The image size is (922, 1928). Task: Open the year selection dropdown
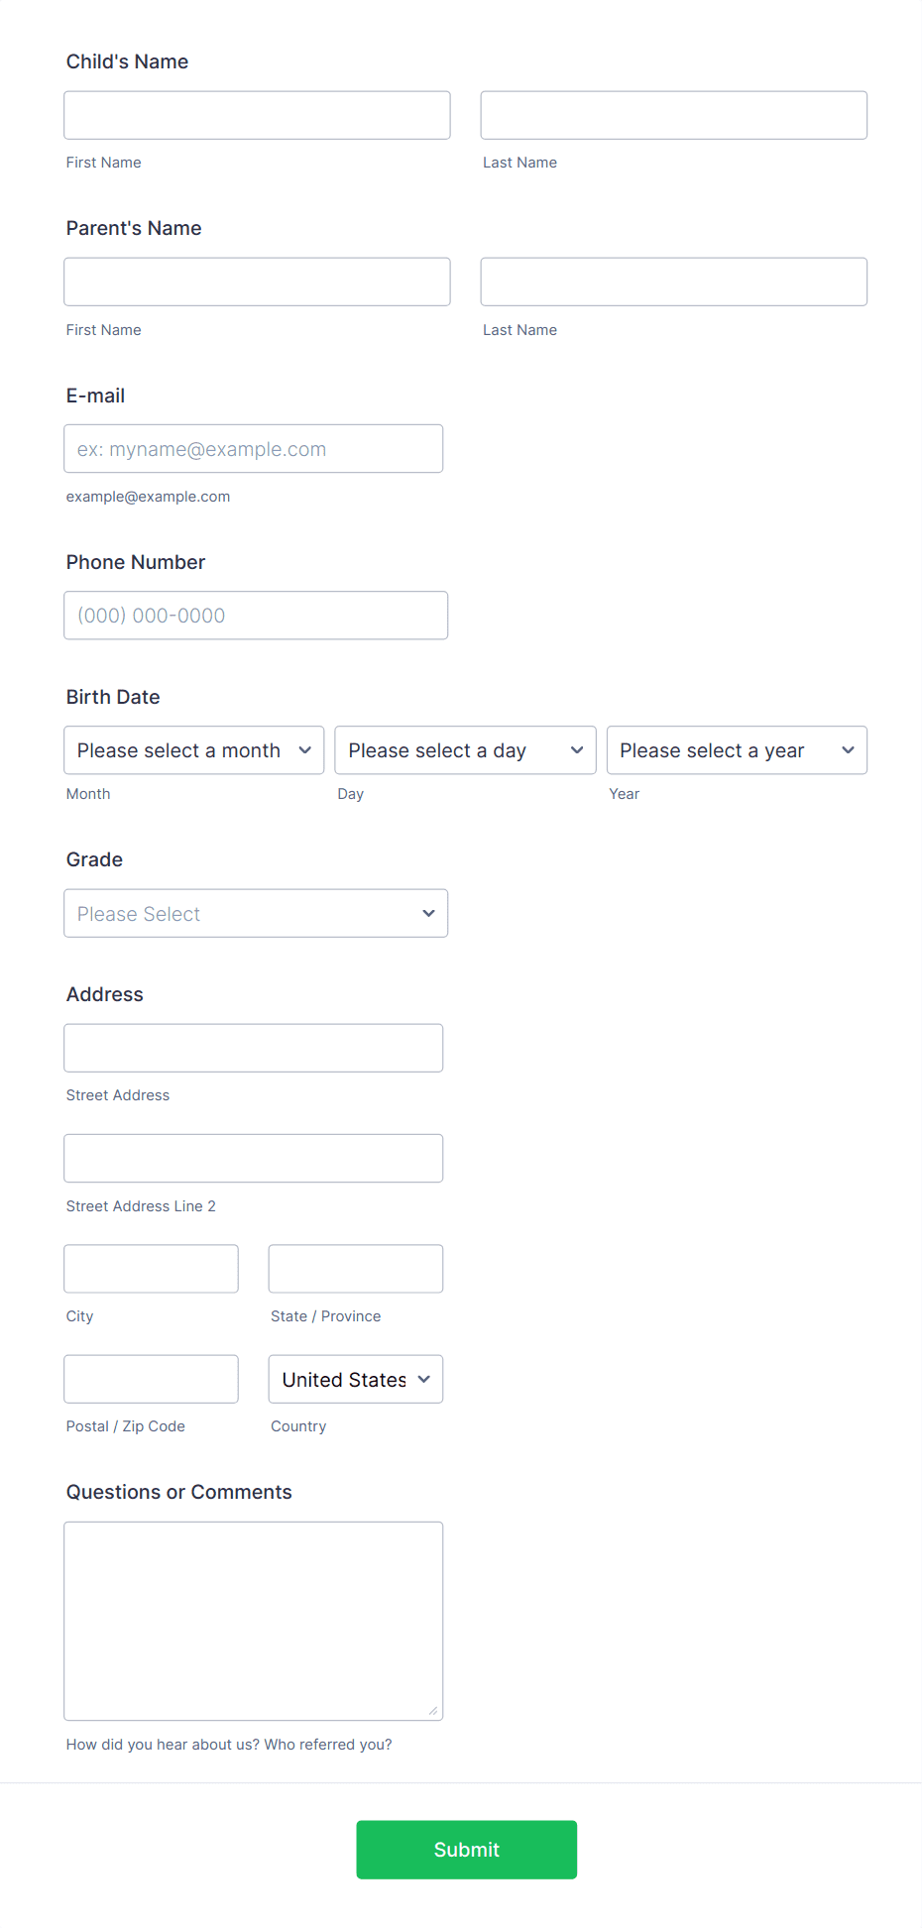pos(736,750)
